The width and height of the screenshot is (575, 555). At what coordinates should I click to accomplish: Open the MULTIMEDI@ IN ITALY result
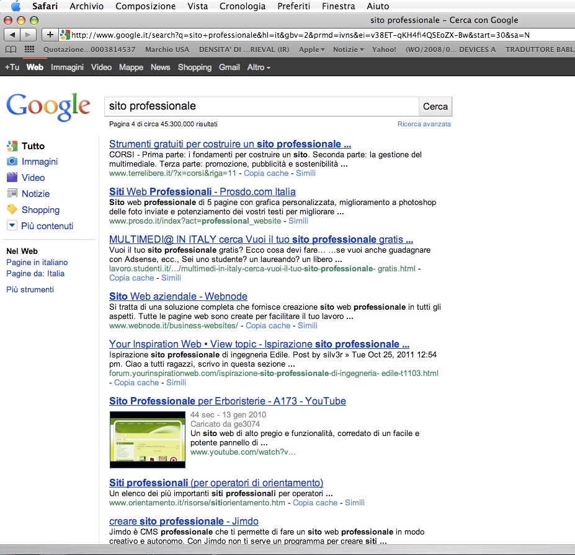261,240
